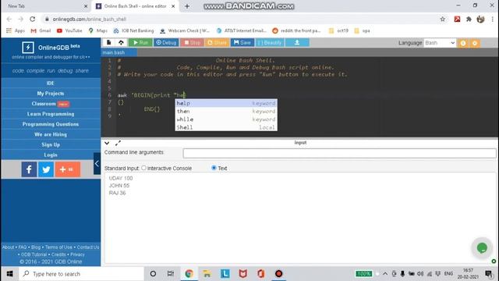Select the main.bash file tab

[119, 52]
